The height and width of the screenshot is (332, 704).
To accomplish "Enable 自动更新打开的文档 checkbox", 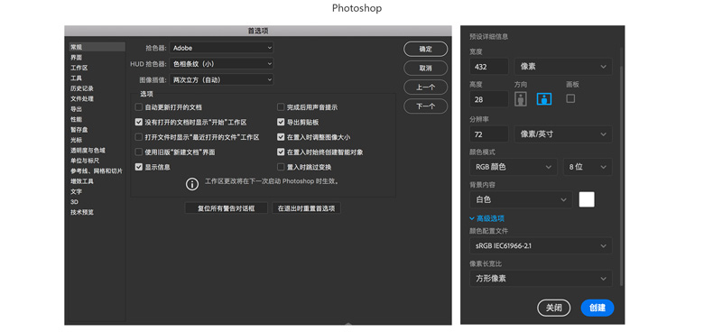I will pyautogui.click(x=139, y=107).
